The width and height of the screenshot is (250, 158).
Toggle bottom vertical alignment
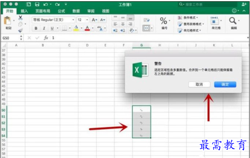pyautogui.click(x=130, y=18)
